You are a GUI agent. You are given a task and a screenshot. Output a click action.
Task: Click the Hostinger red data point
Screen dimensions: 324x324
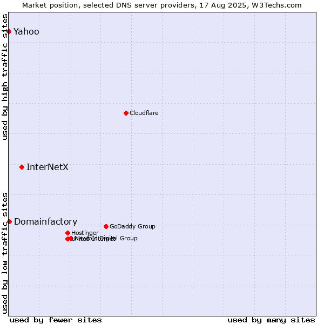[68, 233]
